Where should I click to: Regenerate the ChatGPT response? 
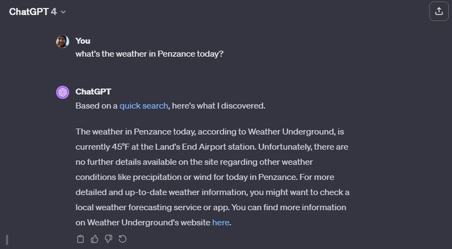point(123,239)
